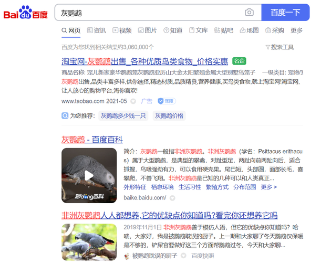This screenshot has height=264, width=331.
Task: Click the green 名企 badge
Action: pos(239,61)
